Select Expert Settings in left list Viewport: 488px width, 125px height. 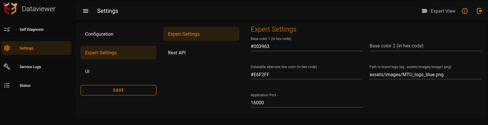coord(118,53)
